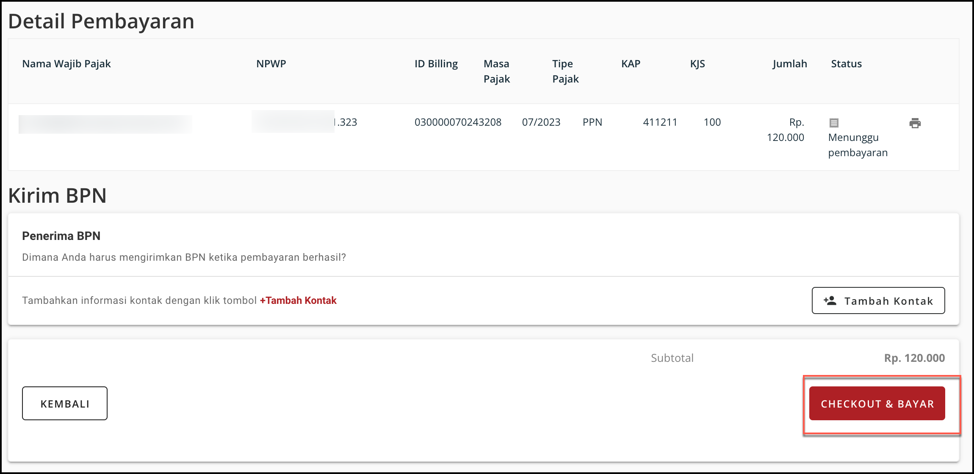Viewport: 974px width, 474px height.
Task: Click the Menunggu pembayaran status text
Action: (858, 145)
